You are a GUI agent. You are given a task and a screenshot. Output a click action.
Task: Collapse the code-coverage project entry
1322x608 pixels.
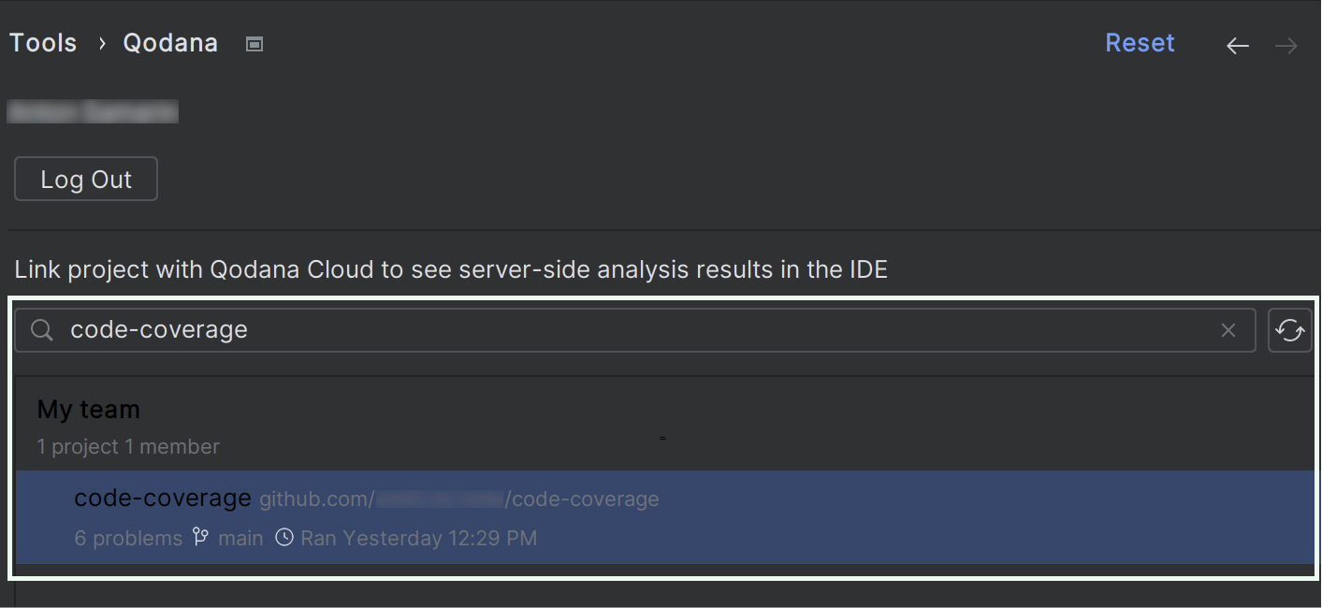pos(162,498)
